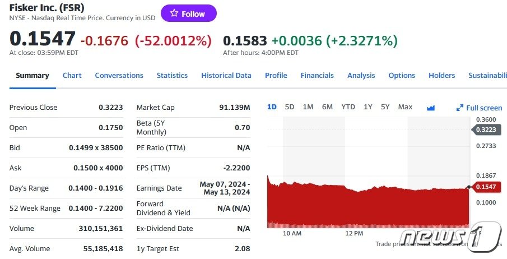Go to the Statistics tab
The height and width of the screenshot is (259, 507).
pos(172,76)
